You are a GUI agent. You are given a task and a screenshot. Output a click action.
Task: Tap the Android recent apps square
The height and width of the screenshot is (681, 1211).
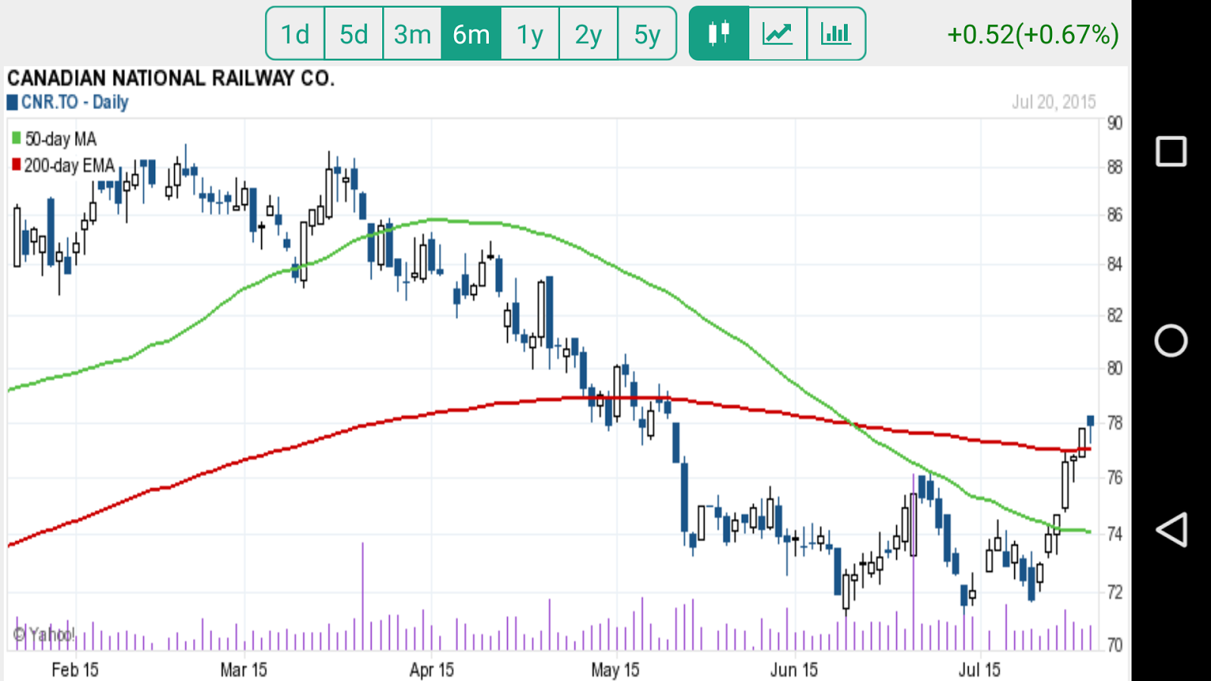pyautogui.click(x=1171, y=151)
